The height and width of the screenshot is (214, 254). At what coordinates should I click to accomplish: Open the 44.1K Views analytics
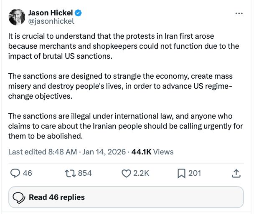point(152,152)
